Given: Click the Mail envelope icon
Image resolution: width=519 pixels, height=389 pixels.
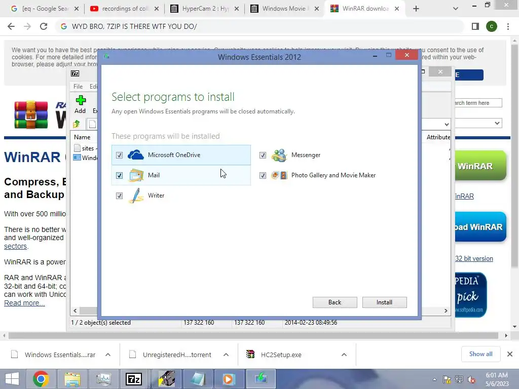Looking at the screenshot, I should 136,175.
